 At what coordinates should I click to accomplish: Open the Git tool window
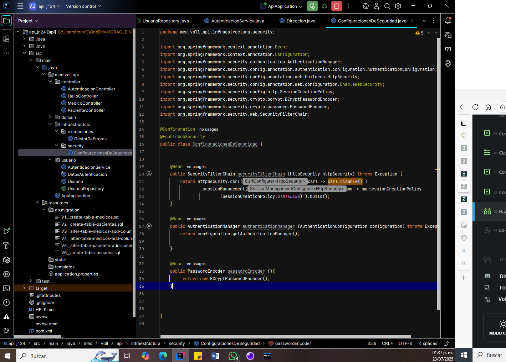(6, 331)
